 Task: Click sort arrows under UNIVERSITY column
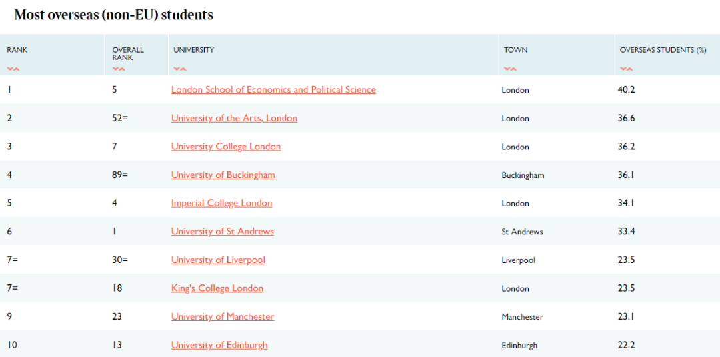pos(180,69)
